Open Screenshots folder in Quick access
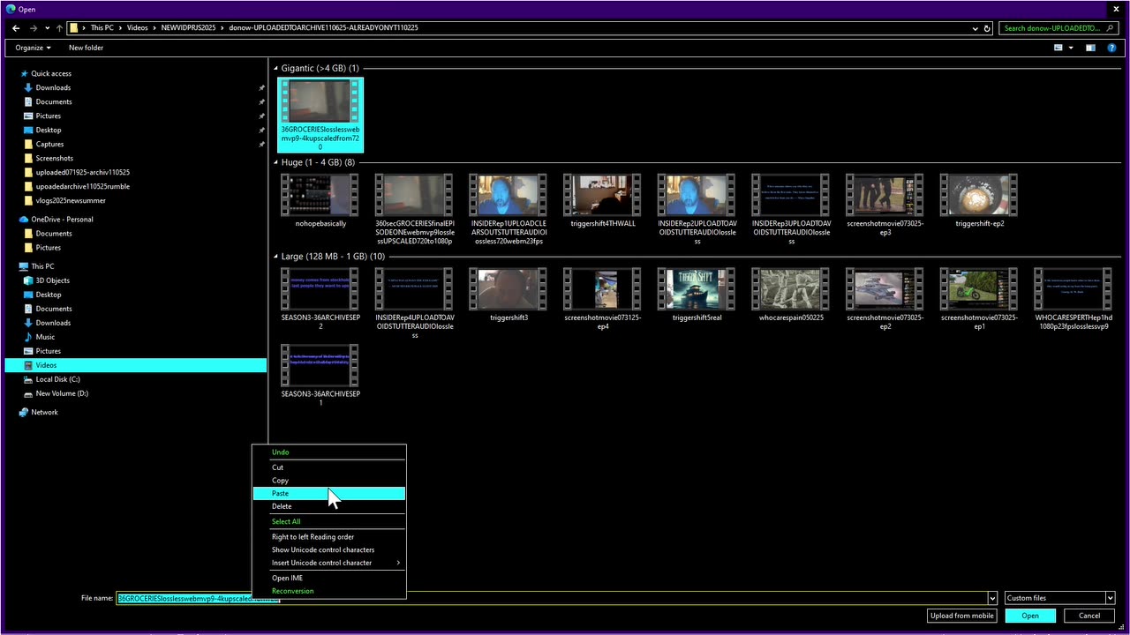This screenshot has width=1130, height=635. pos(54,158)
